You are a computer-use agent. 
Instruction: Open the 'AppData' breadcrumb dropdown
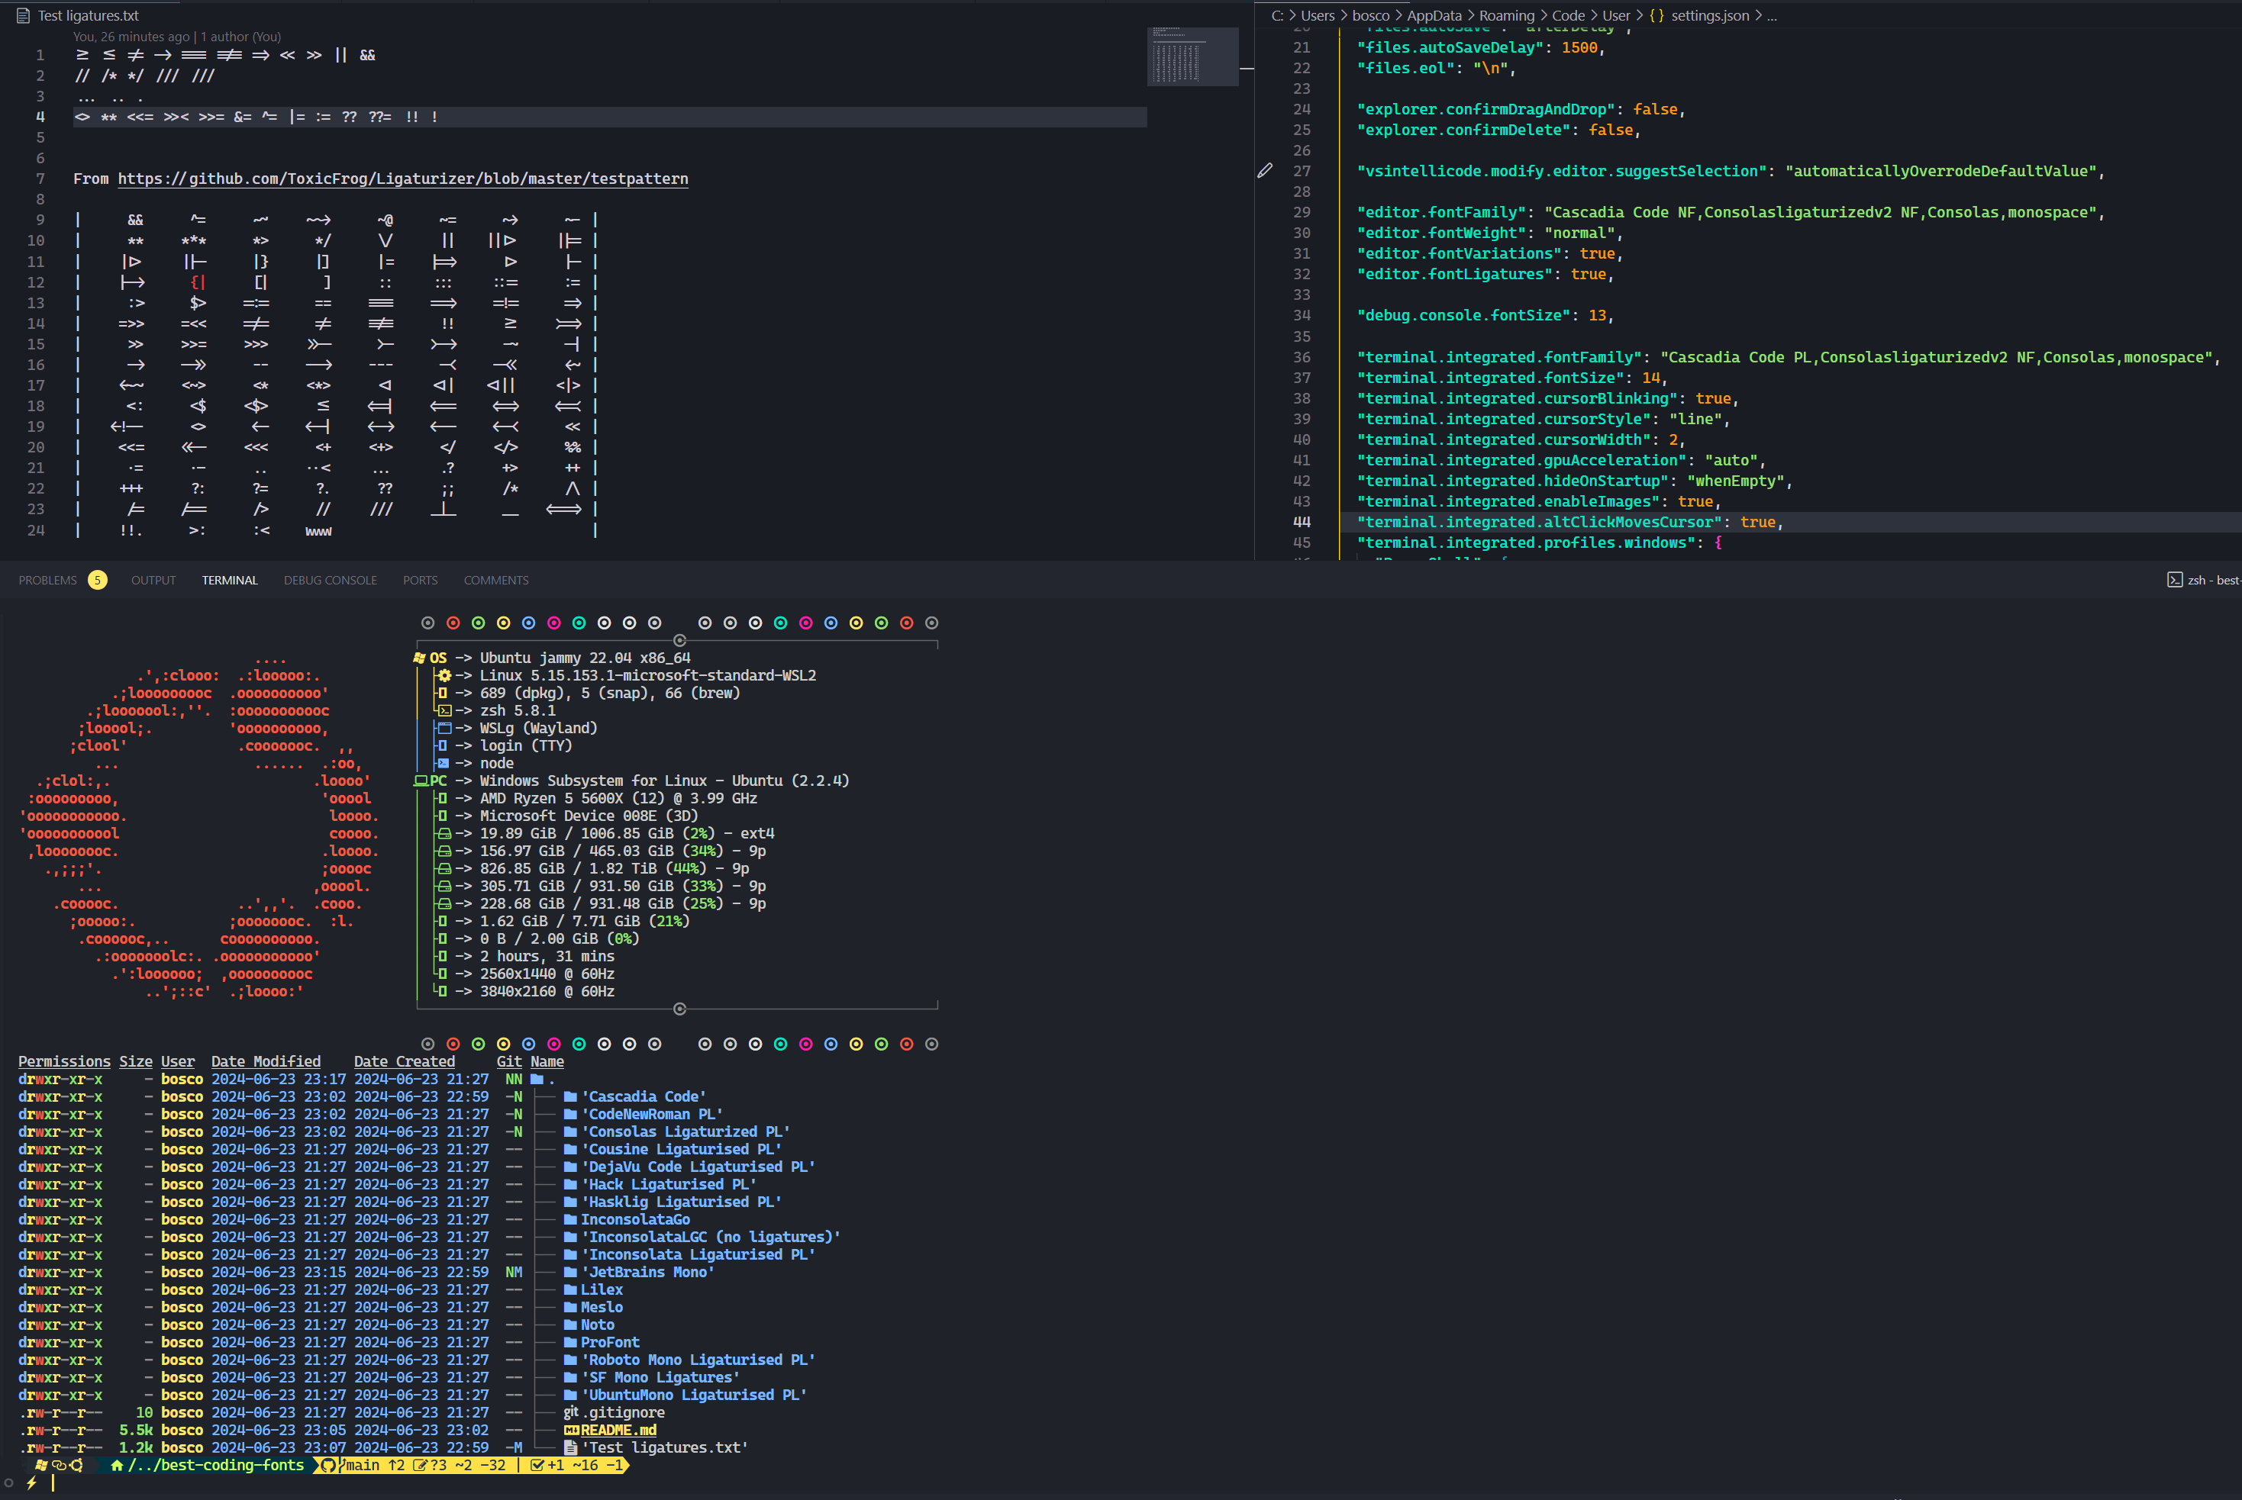(x=1434, y=15)
